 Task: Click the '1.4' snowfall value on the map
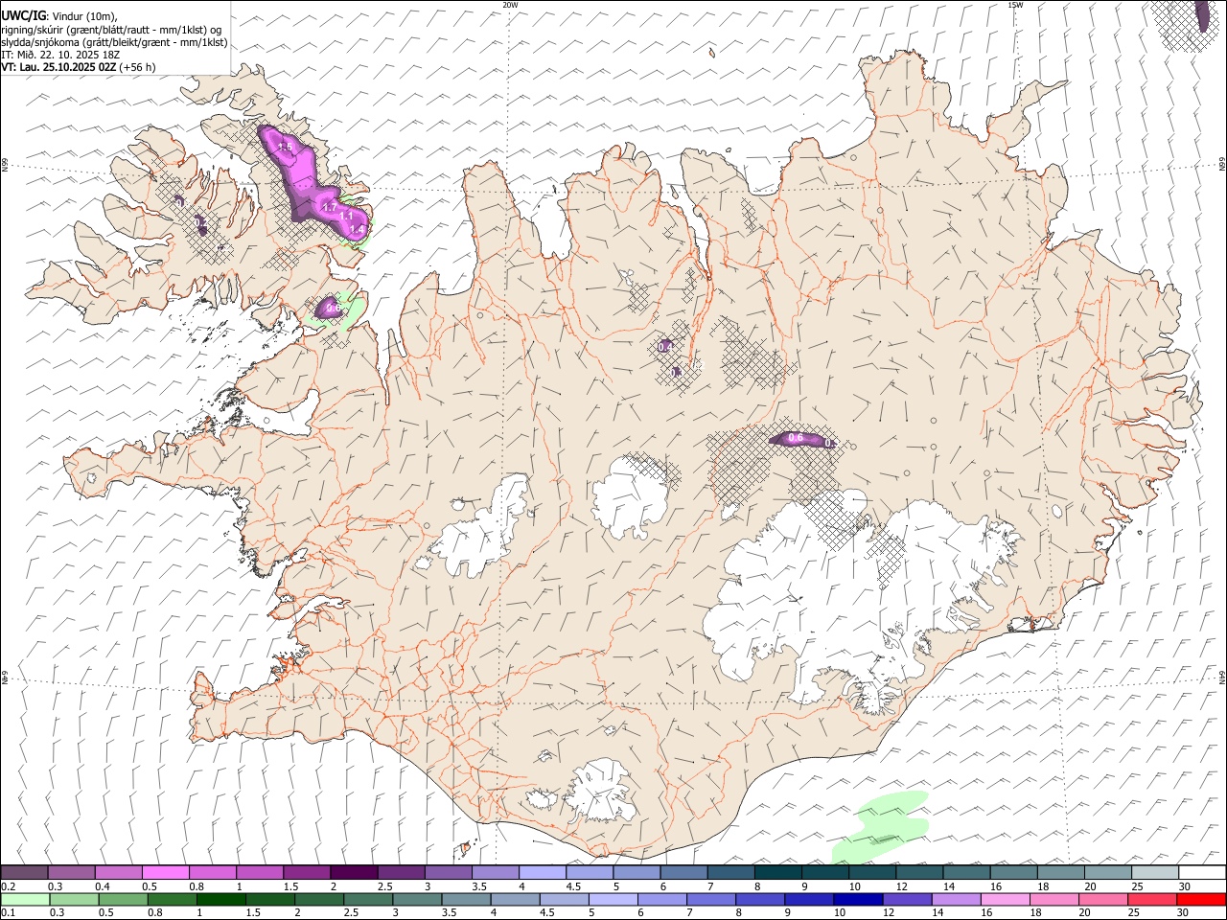pos(356,229)
